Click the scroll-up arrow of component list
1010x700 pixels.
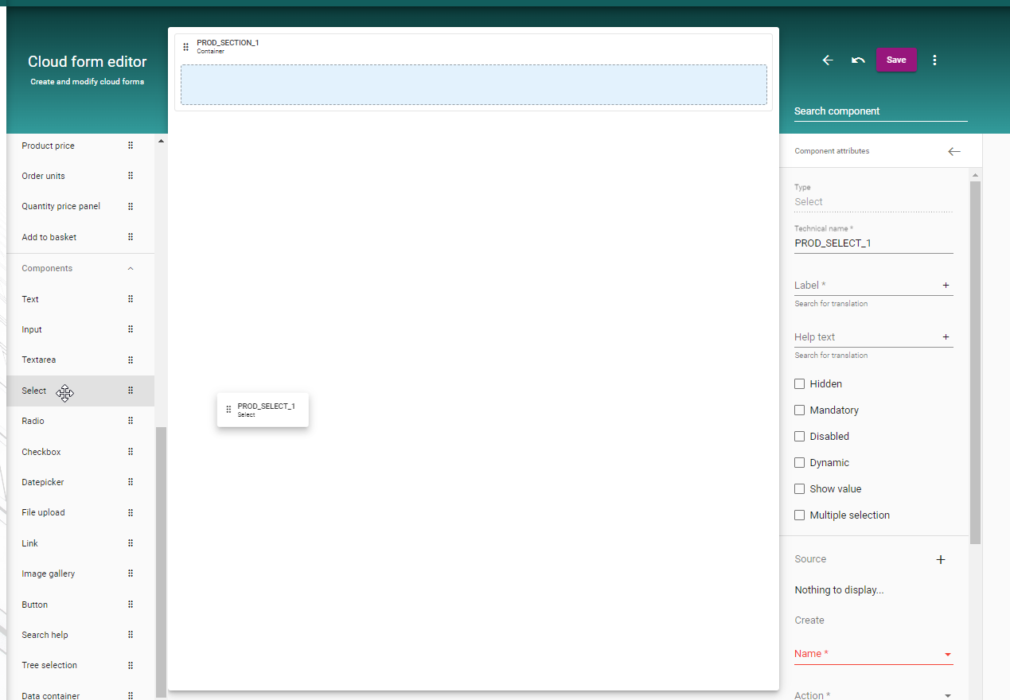point(161,141)
